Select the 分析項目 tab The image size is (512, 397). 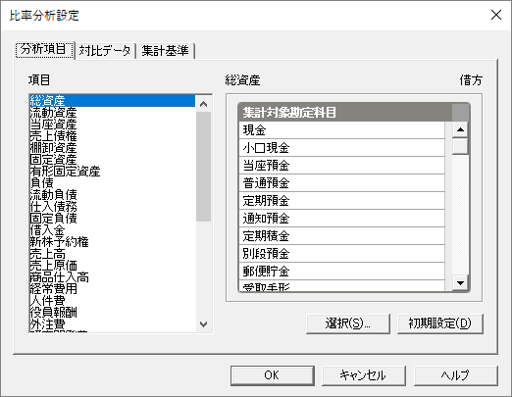pos(44,50)
